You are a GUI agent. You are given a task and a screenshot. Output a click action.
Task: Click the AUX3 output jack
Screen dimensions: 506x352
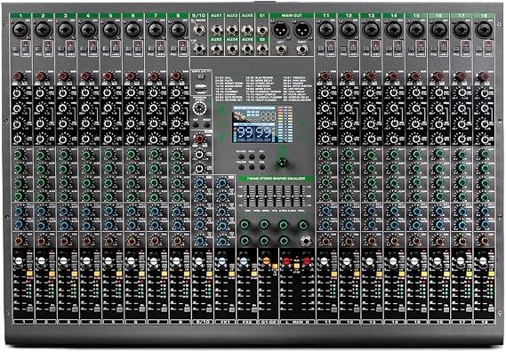click(232, 30)
